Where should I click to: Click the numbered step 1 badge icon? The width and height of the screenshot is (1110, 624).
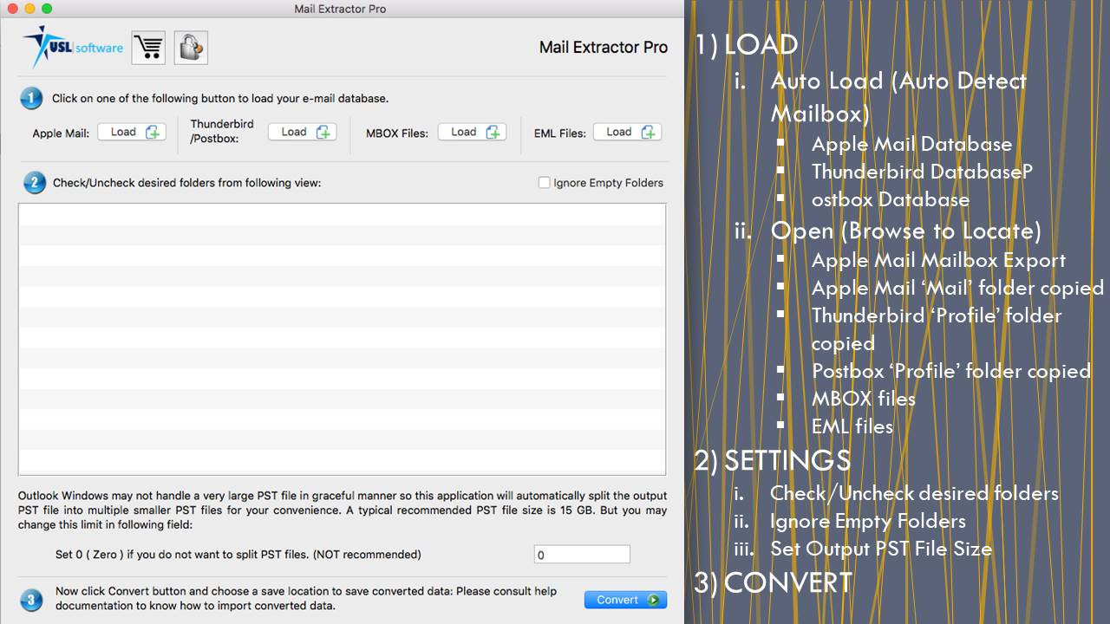[x=31, y=98]
